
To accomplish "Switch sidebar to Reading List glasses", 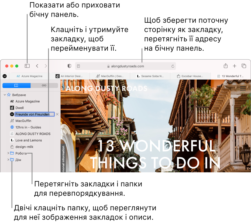I will pos(44,85).
